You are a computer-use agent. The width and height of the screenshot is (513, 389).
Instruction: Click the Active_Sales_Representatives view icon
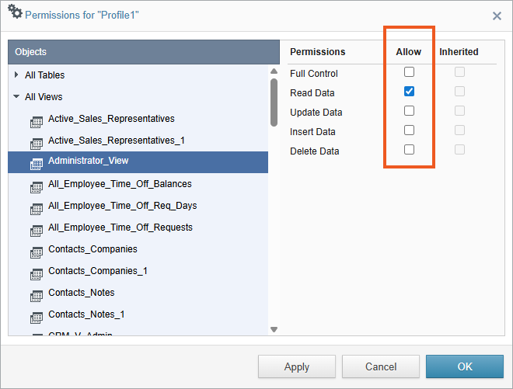[37, 122]
